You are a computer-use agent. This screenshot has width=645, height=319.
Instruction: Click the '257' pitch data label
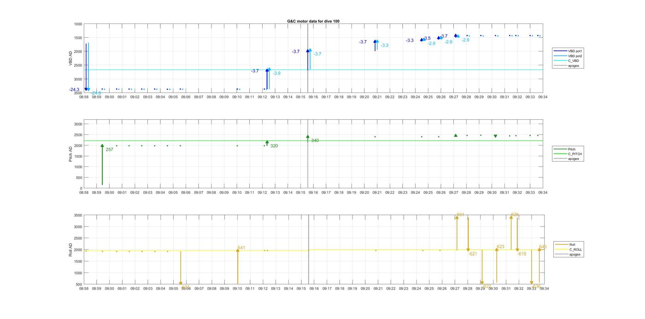point(109,150)
